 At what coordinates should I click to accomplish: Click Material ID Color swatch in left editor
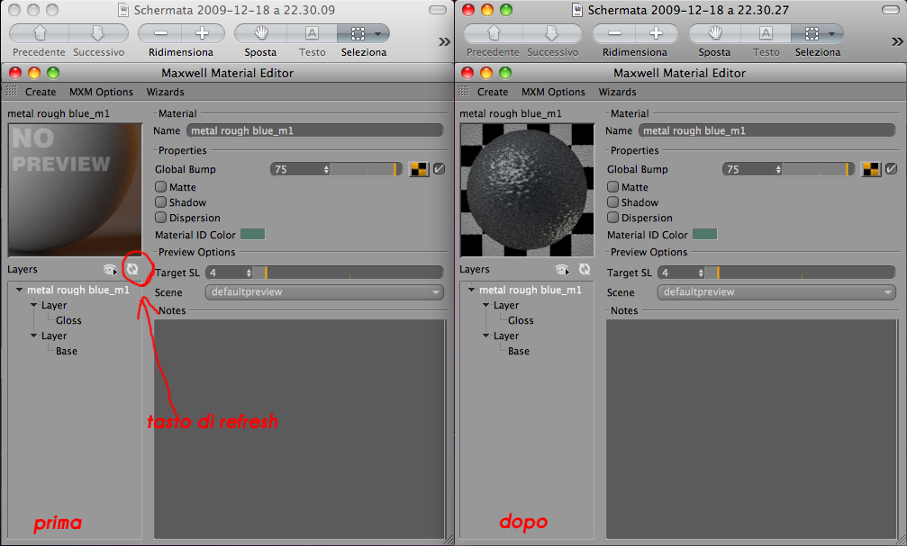point(252,234)
